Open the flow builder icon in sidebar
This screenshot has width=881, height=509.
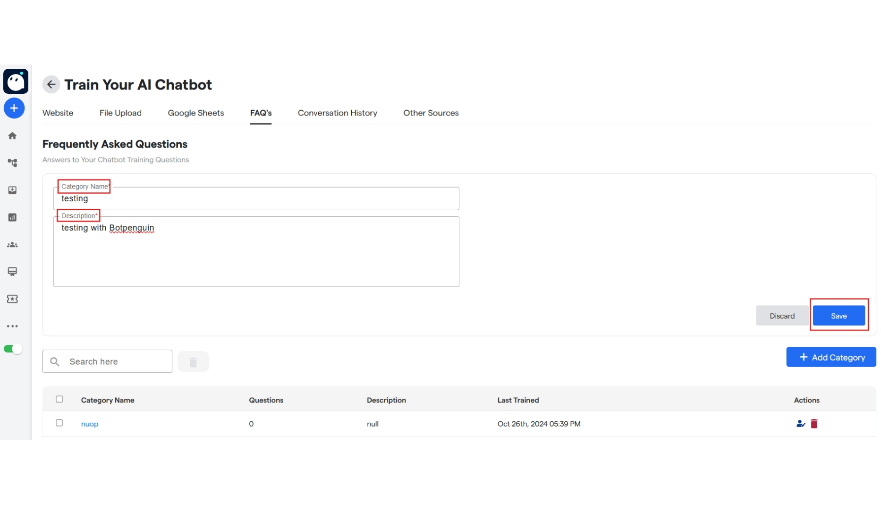(x=12, y=163)
